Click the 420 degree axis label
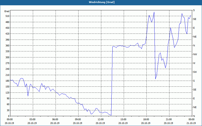The height and width of the screenshot is (126, 202). 7,34
